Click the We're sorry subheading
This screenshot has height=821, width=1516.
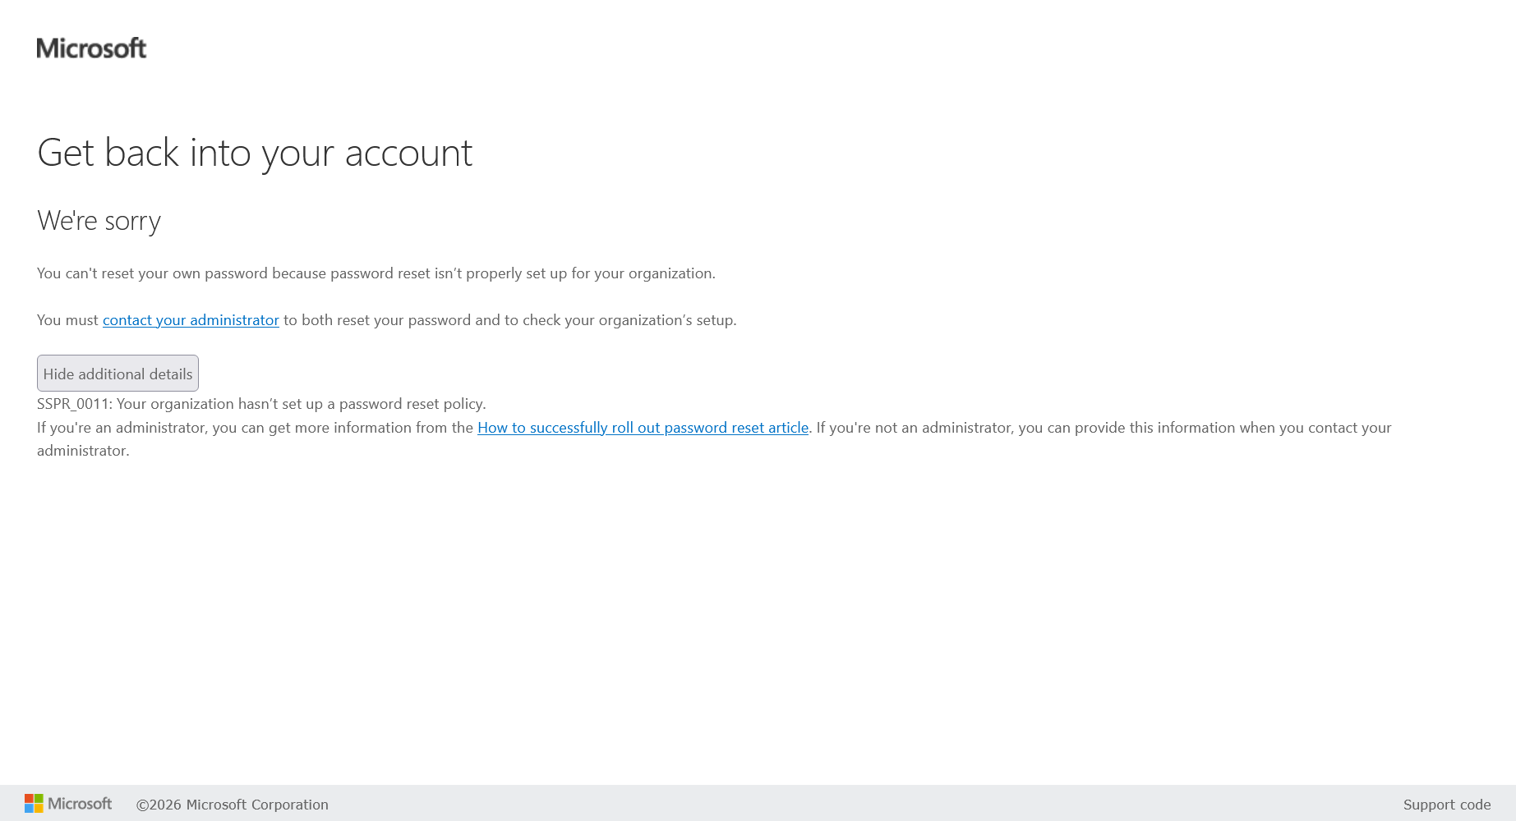click(99, 221)
